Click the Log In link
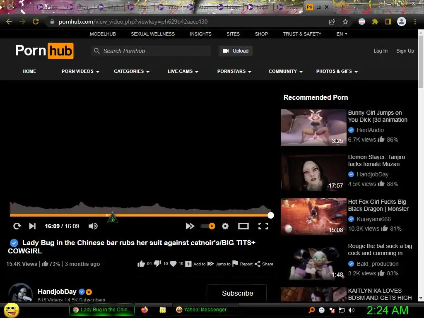Image resolution: width=424 pixels, height=318 pixels. (x=381, y=51)
